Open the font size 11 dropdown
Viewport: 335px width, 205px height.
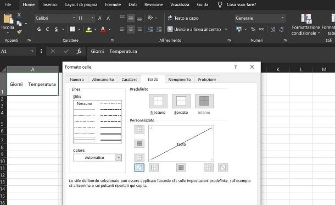(92, 18)
